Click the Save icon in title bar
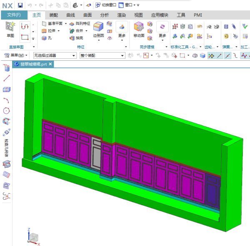Viewport: 250px width, 246px height. point(20,5)
